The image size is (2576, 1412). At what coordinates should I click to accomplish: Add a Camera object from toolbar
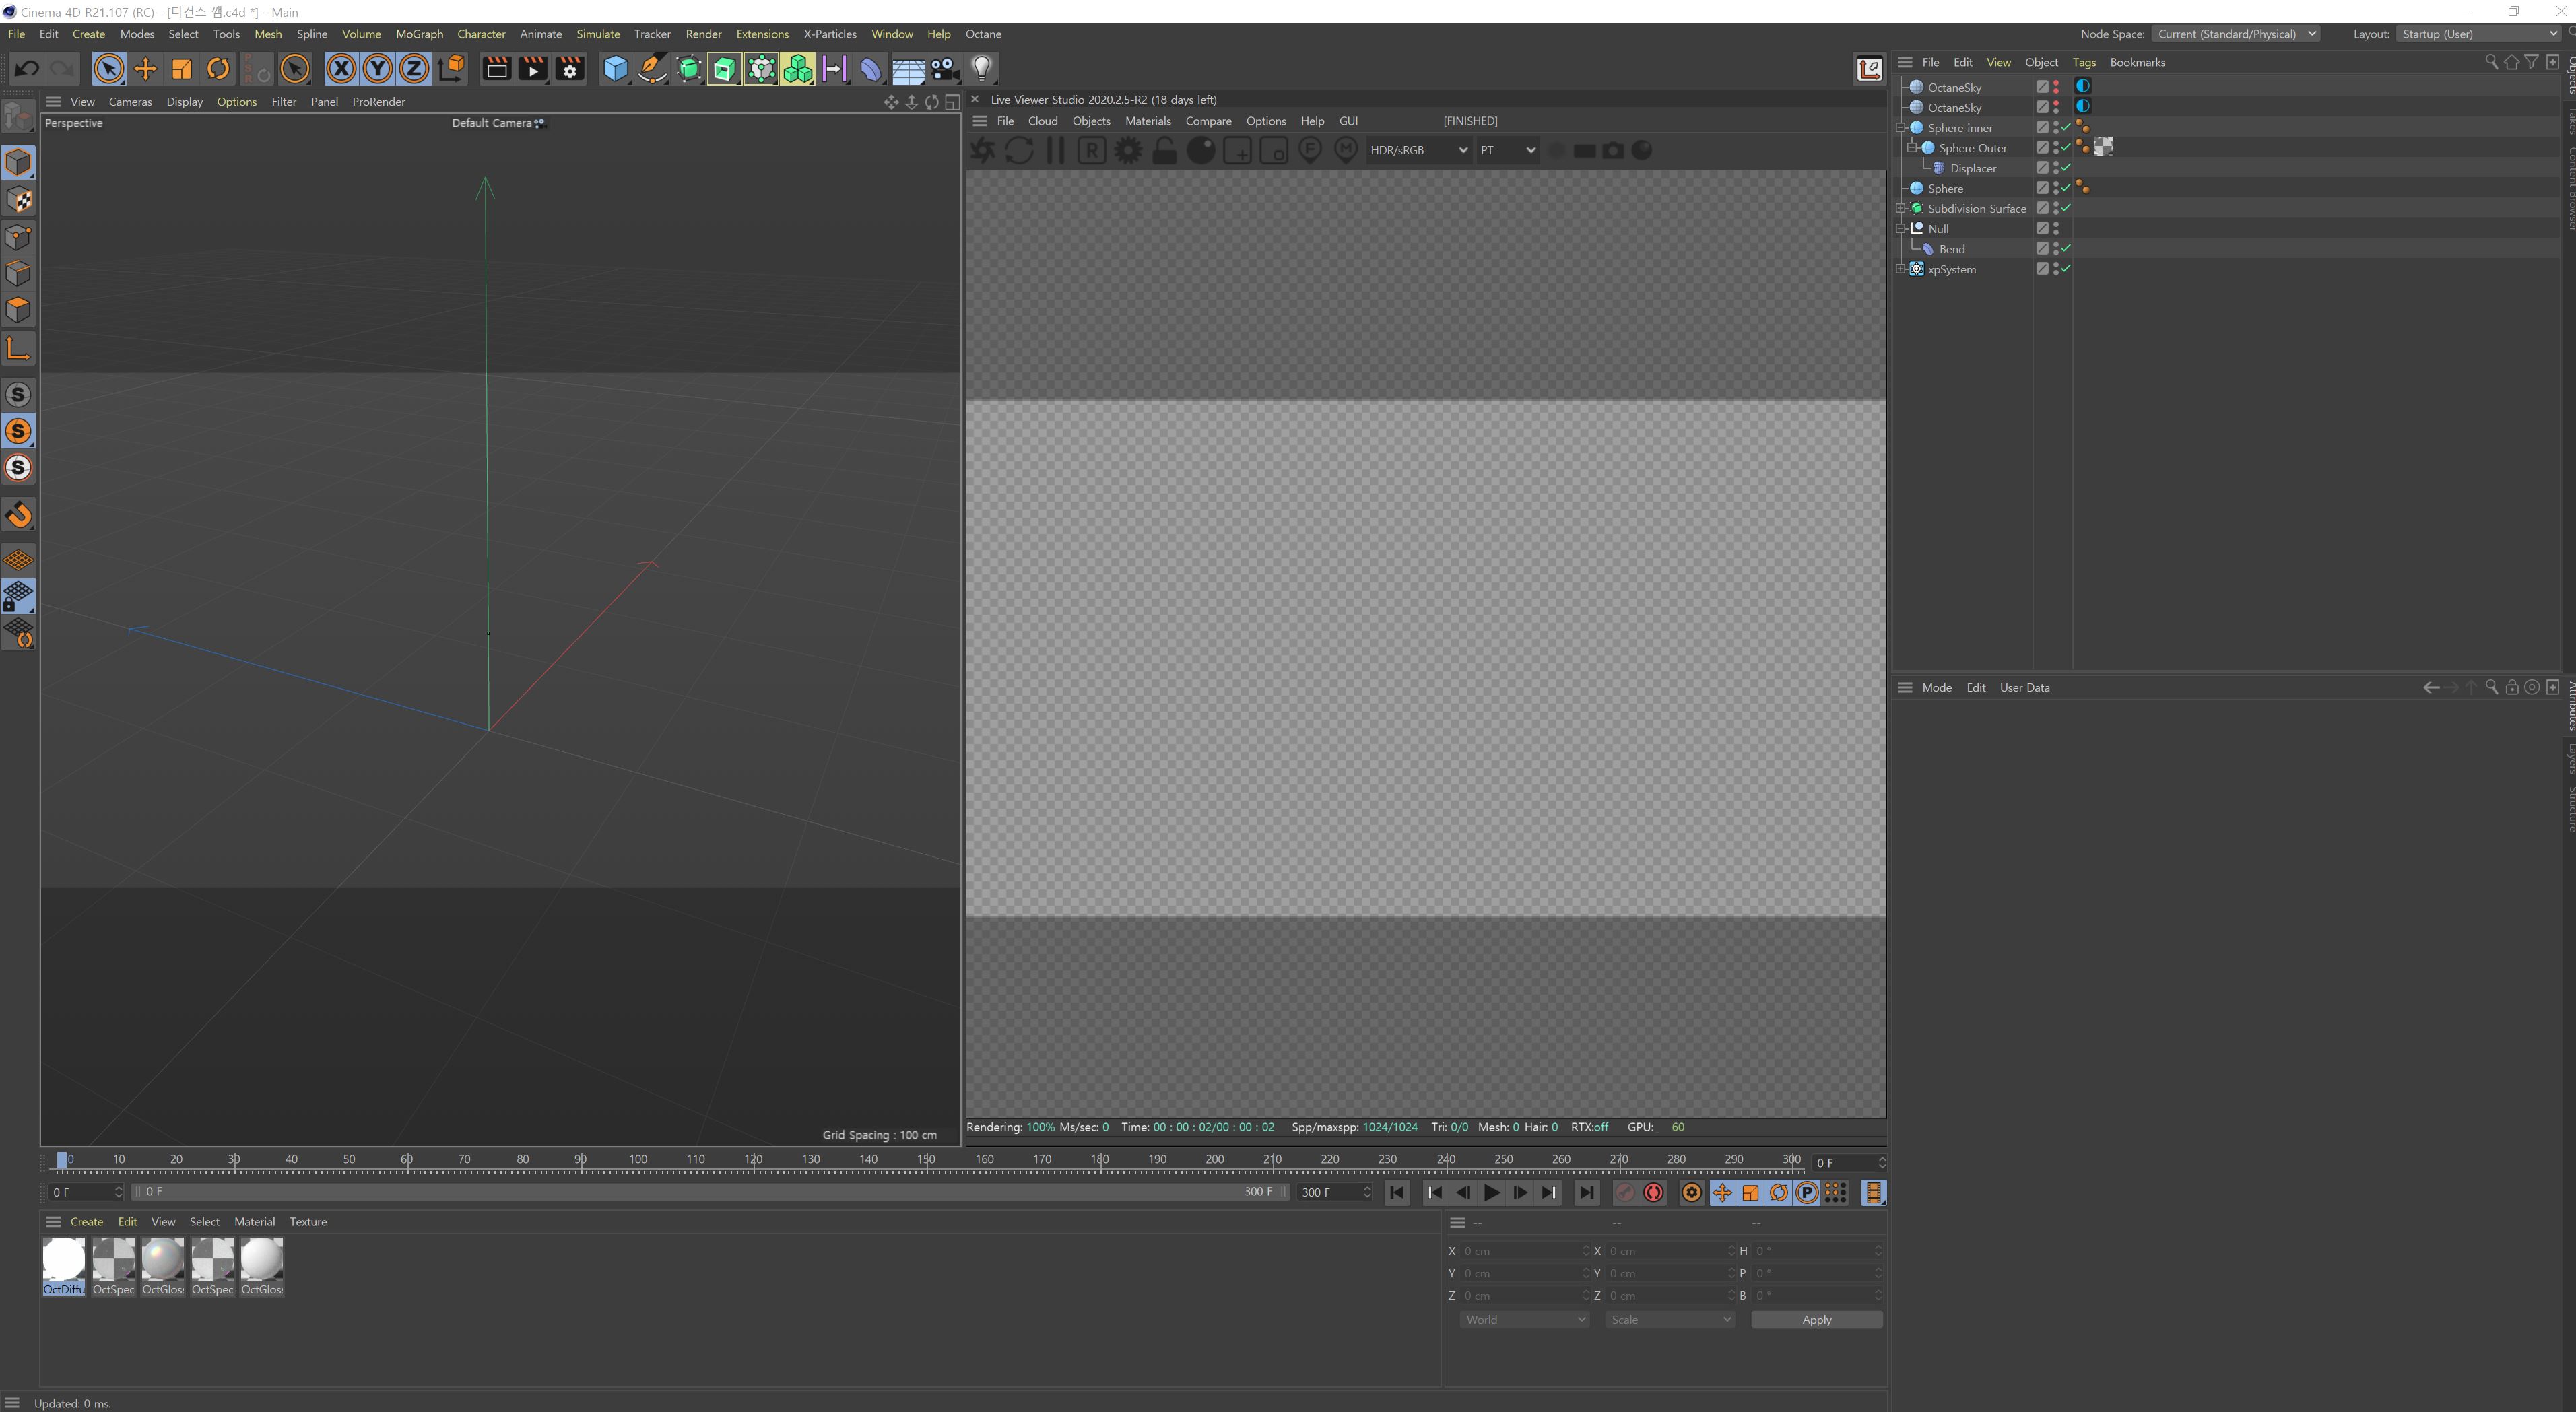(944, 68)
